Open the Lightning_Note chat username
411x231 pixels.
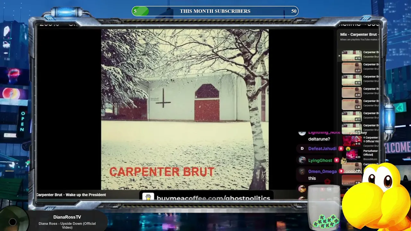pos(324,132)
